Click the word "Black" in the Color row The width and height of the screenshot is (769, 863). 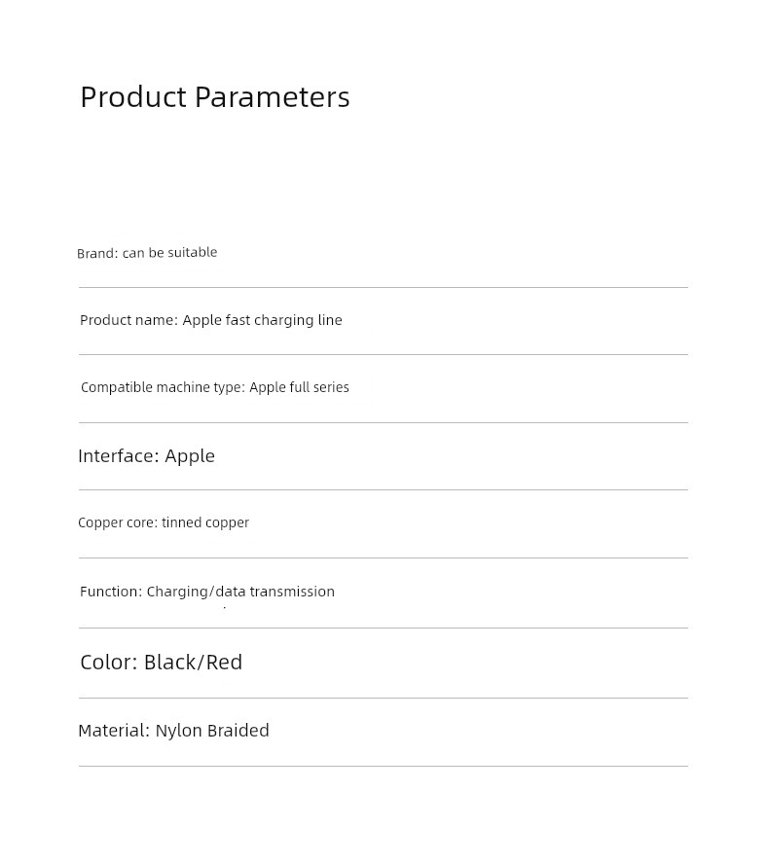pyautogui.click(x=170, y=663)
